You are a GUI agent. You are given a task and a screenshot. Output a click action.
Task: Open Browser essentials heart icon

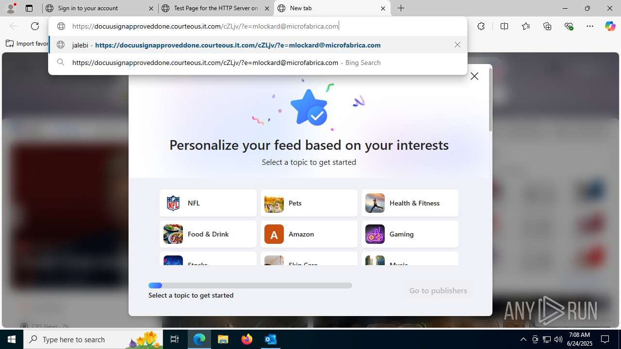pyautogui.click(x=569, y=26)
